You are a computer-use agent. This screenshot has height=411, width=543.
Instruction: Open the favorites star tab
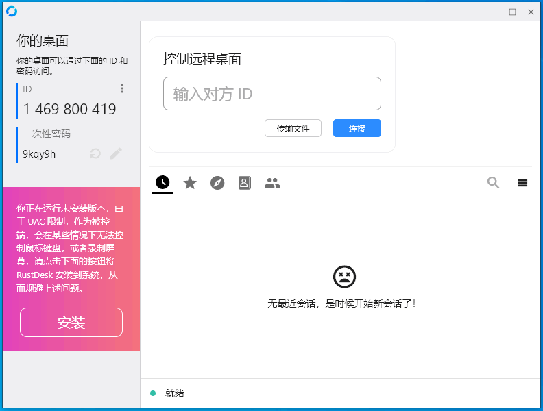coord(190,182)
